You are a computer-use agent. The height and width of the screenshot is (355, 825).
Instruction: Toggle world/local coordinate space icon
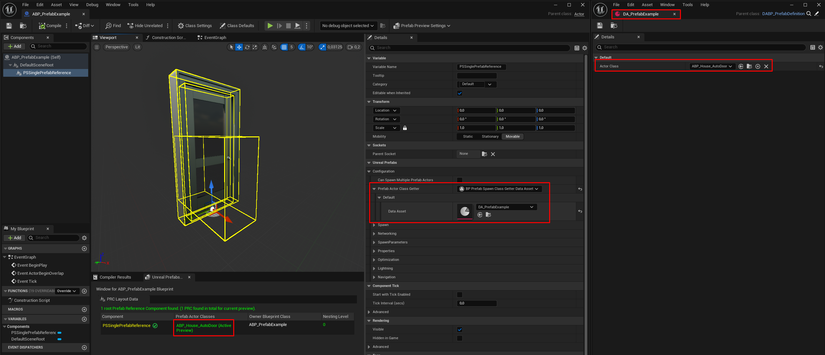pyautogui.click(x=265, y=47)
